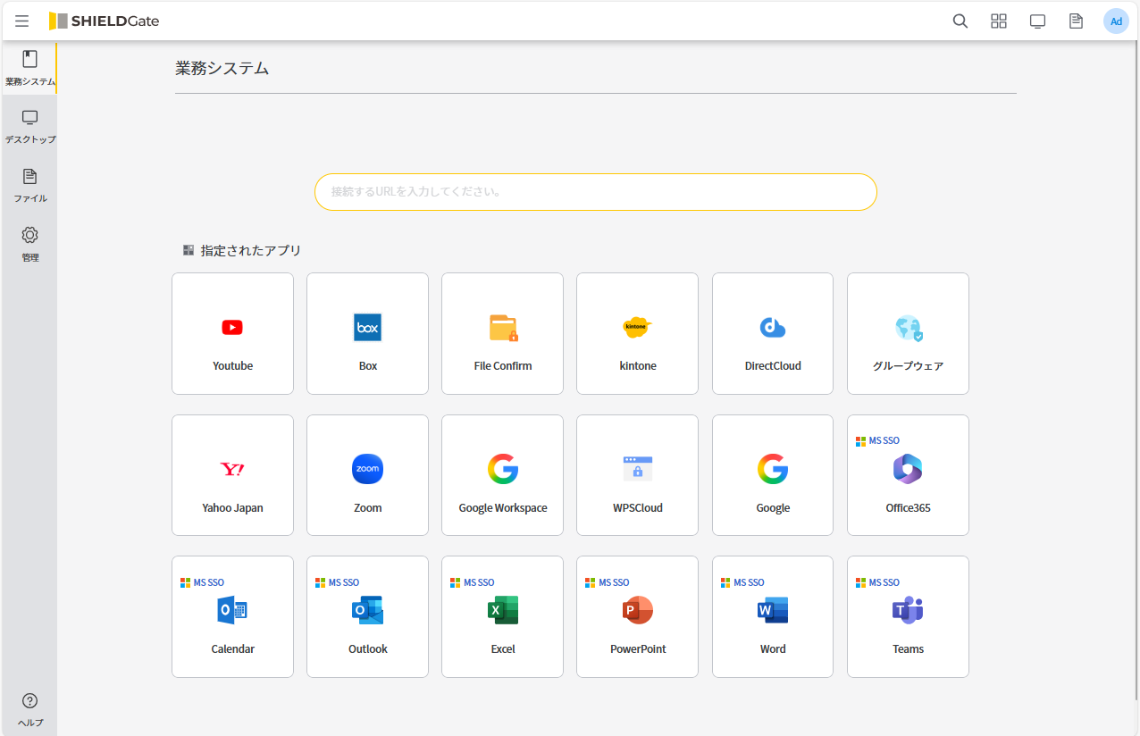The height and width of the screenshot is (736, 1140).
Task: Open 管理 settings in the sidebar
Action: click(29, 245)
